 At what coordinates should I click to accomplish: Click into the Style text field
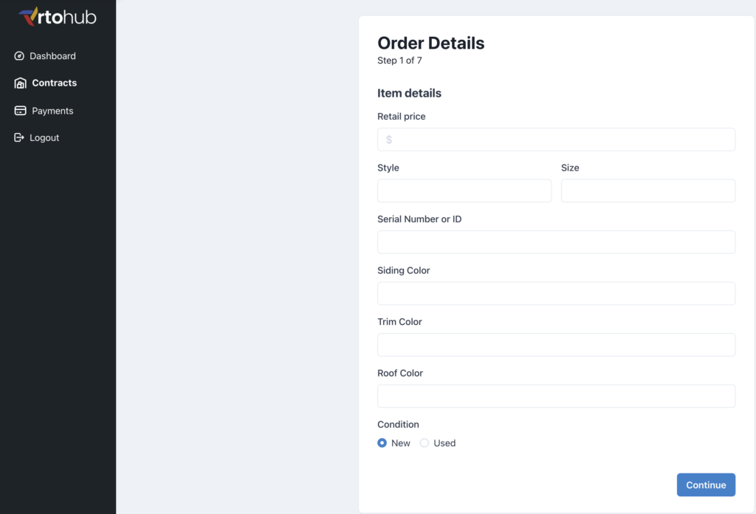point(464,191)
